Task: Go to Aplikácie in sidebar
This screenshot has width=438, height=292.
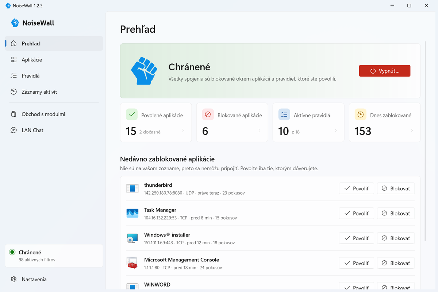Action: click(x=54, y=59)
